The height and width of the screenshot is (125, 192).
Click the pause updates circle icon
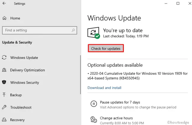[94, 104]
